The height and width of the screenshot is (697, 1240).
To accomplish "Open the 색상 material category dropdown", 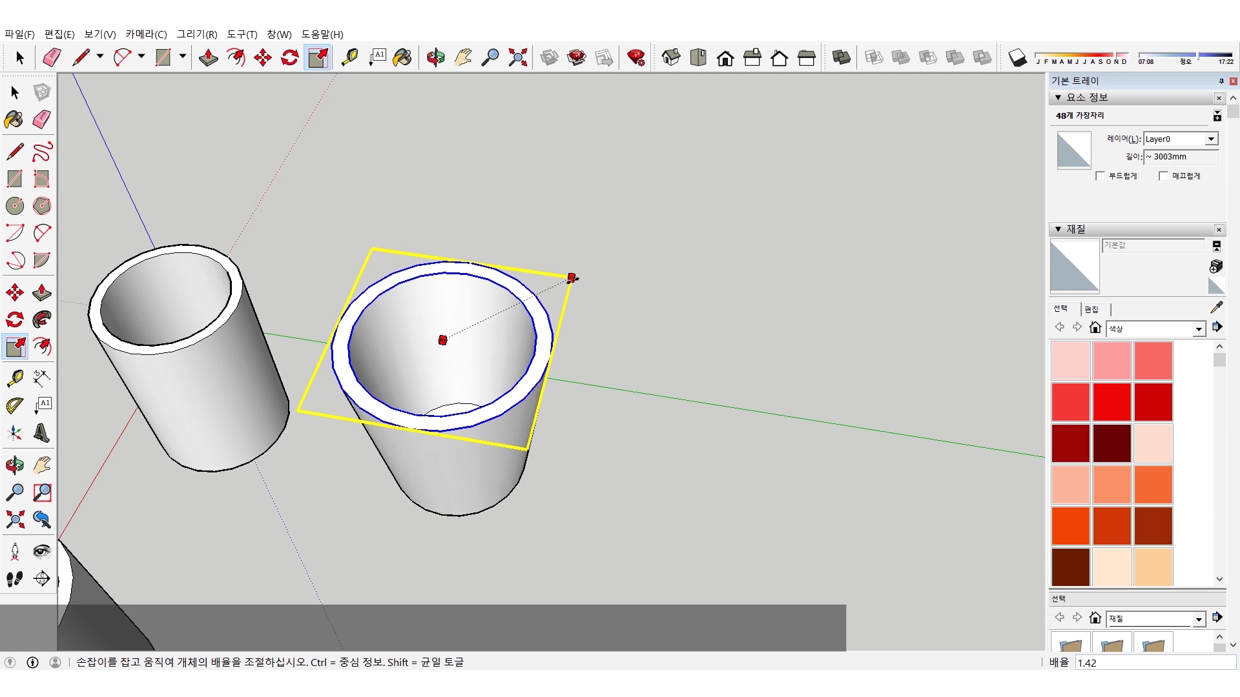I will click(1199, 329).
